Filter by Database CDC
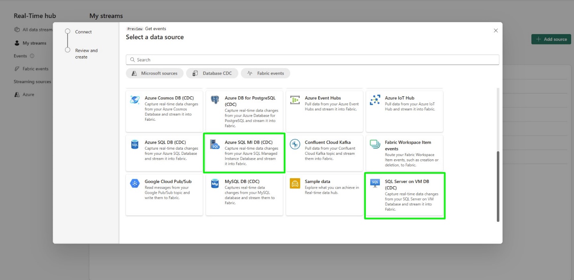Screen dimensions: 574x280 pyautogui.click(x=212, y=73)
